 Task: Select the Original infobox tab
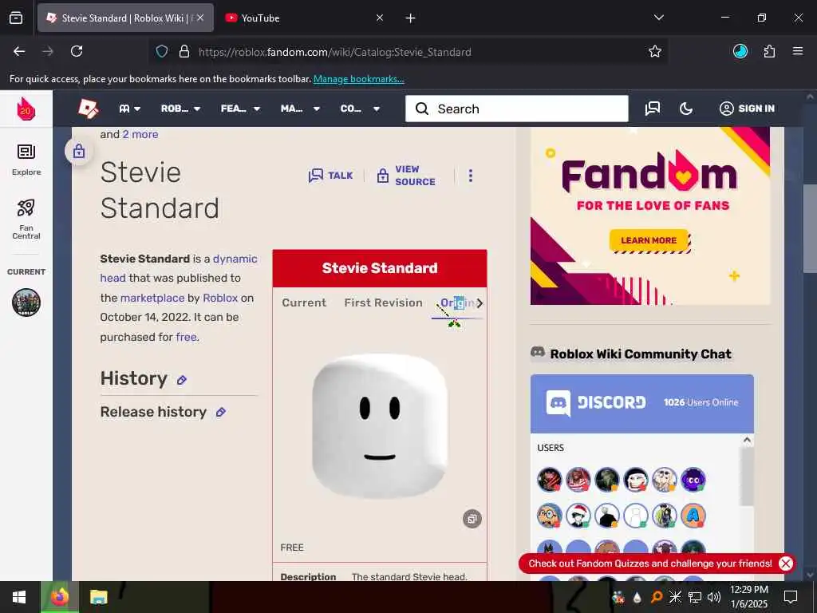pos(456,303)
